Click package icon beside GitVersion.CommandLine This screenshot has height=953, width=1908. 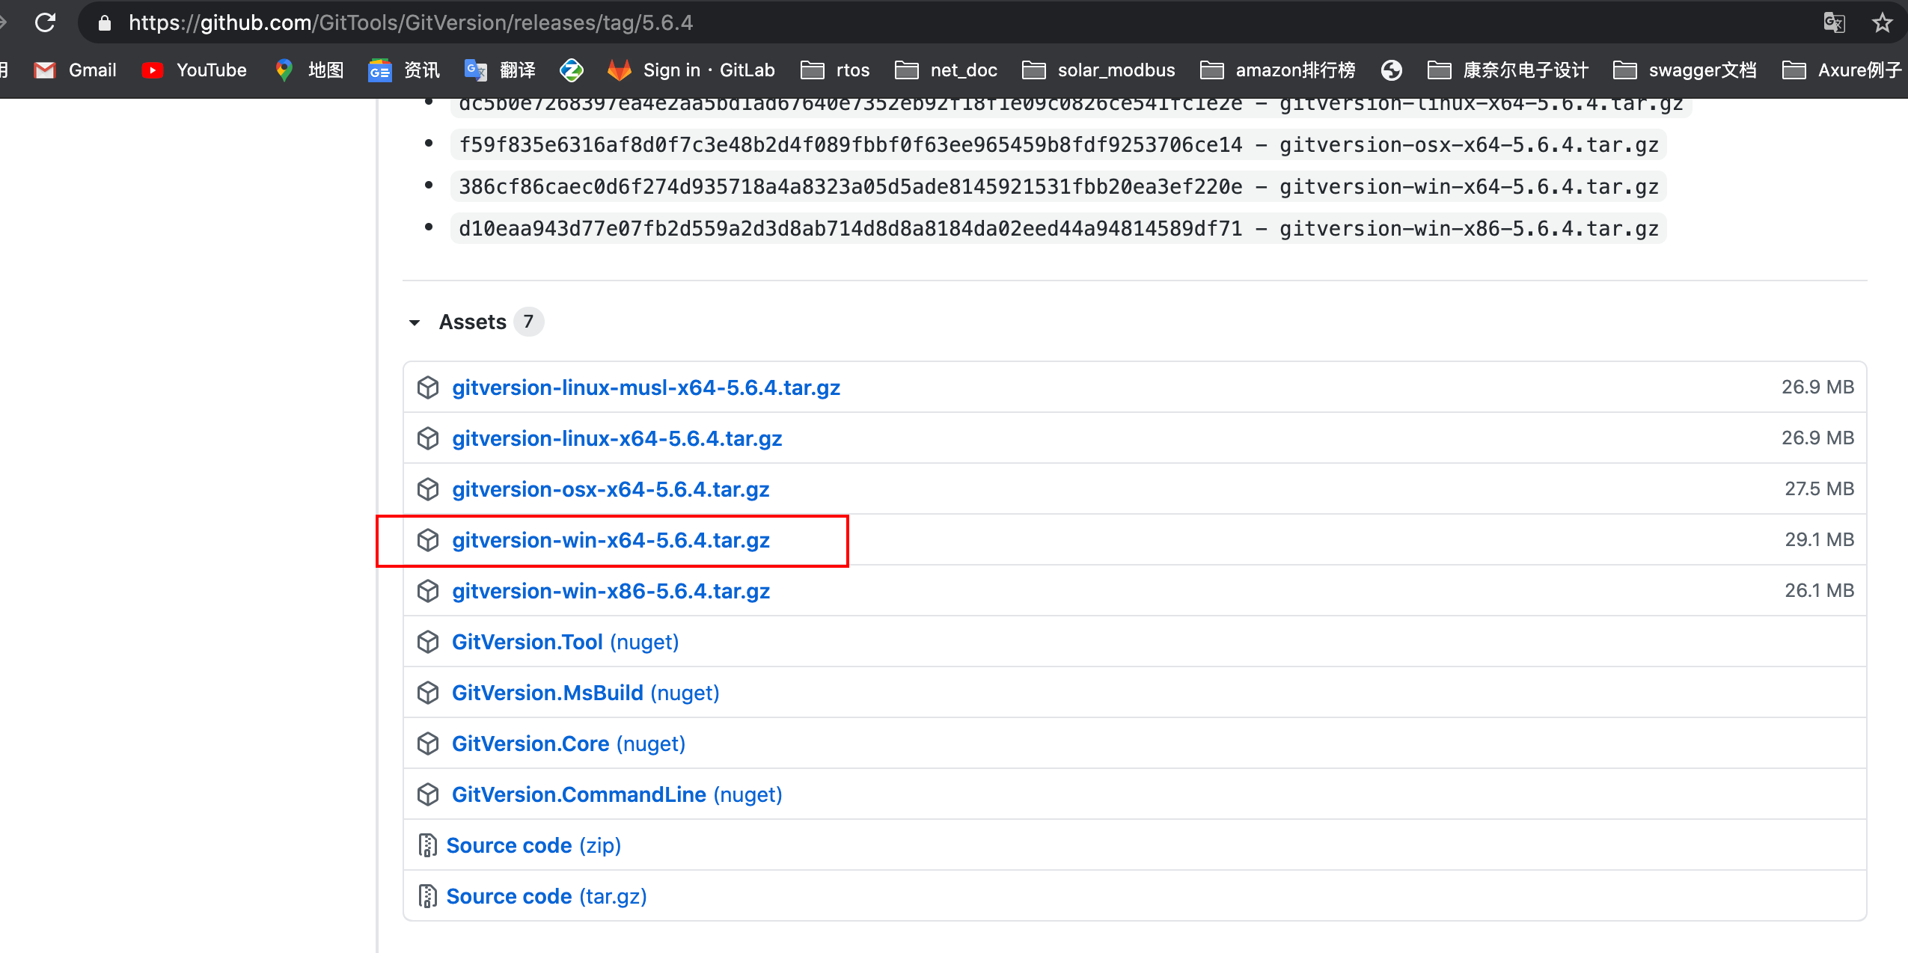click(428, 794)
